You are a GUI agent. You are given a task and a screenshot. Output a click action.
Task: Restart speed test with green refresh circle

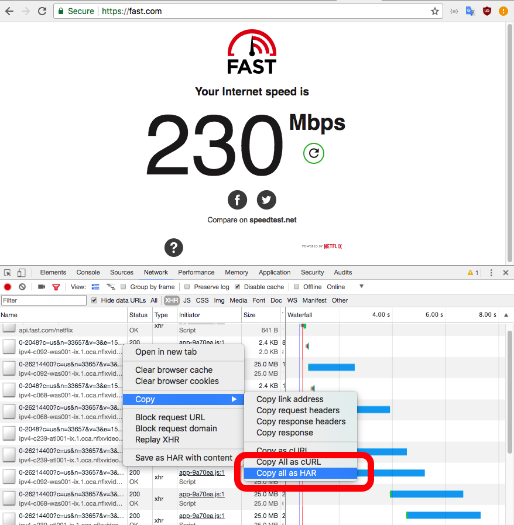coord(313,153)
